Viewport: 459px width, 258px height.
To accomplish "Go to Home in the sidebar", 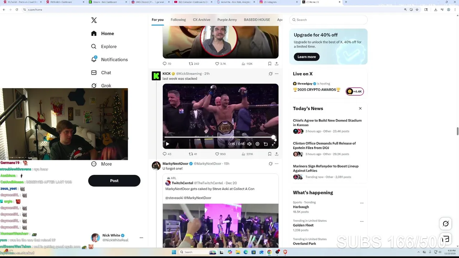I will (103, 33).
